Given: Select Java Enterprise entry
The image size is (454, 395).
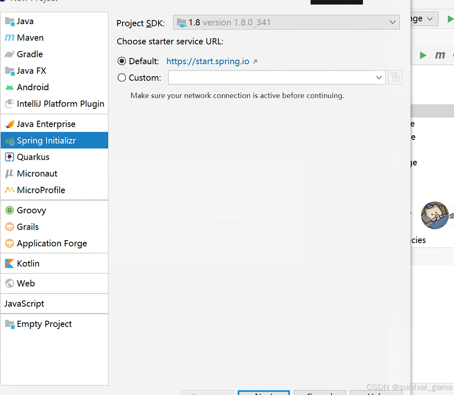Looking at the screenshot, I should click(x=55, y=124).
